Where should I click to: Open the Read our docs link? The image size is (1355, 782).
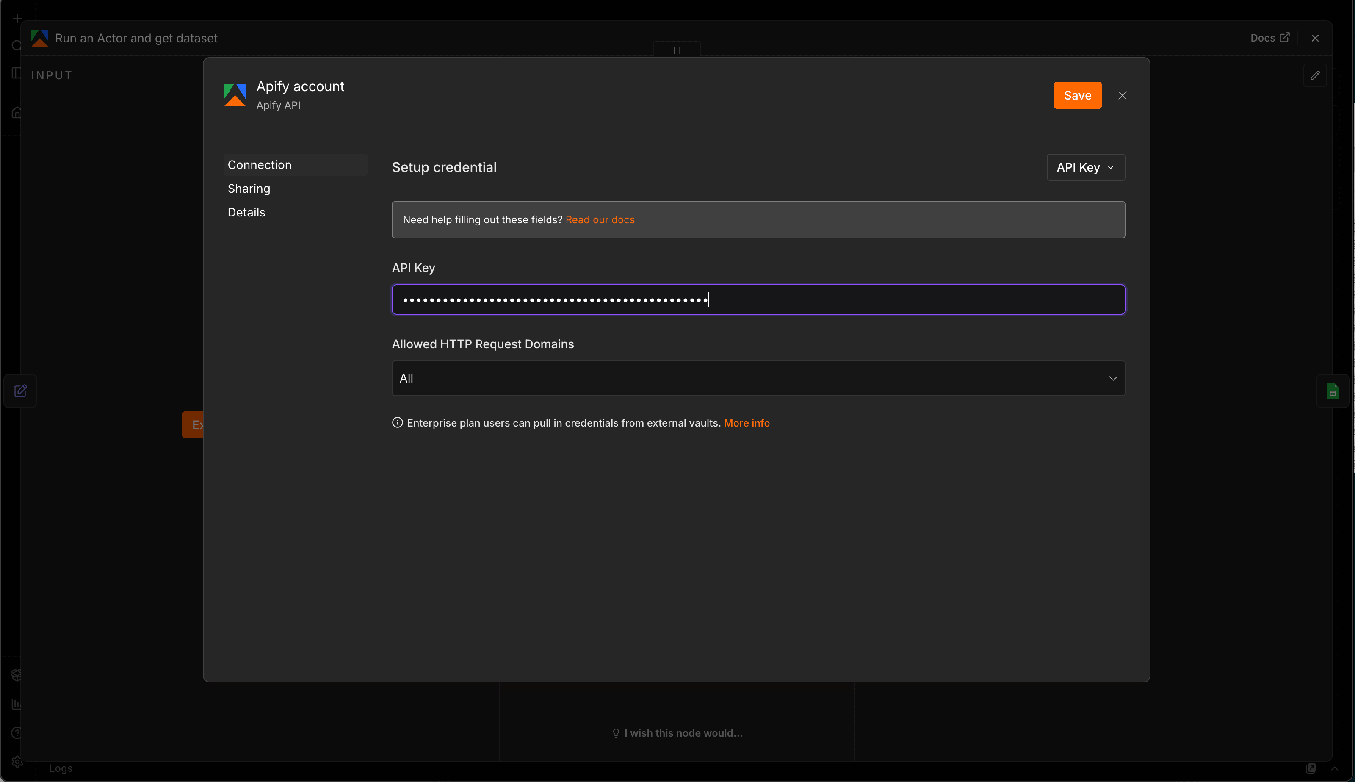click(x=600, y=220)
